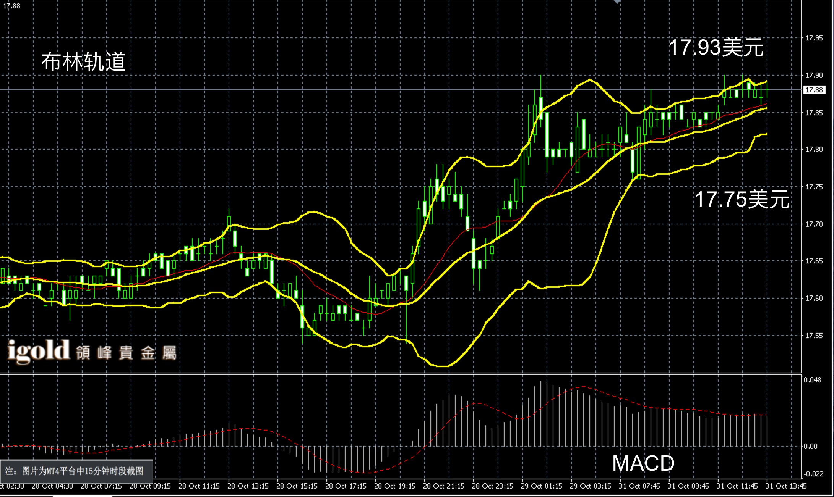Click the MACD indicator label
The image size is (834, 497).
[x=643, y=463]
